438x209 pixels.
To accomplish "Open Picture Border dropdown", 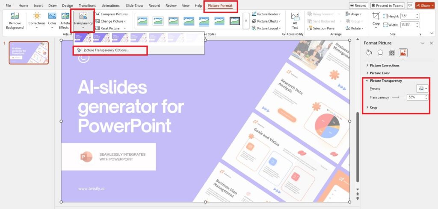I will pos(266,14).
